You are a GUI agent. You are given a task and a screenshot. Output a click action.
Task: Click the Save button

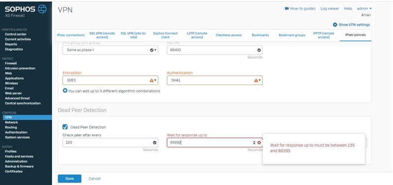coord(69,179)
